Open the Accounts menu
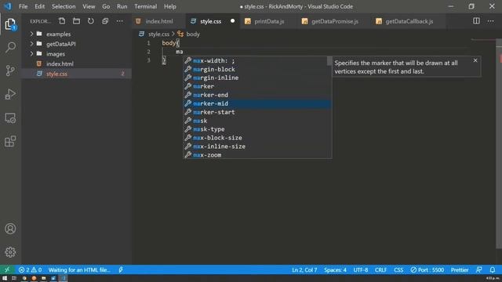 pyautogui.click(x=10, y=229)
